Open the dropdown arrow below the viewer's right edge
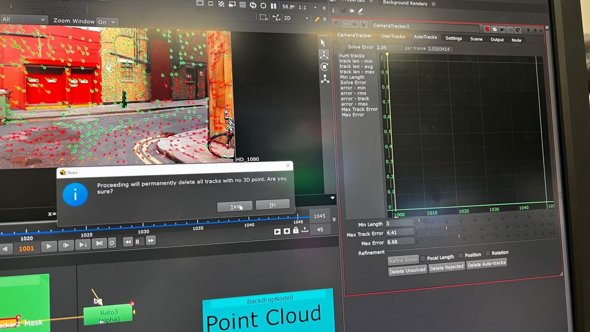 [x=332, y=198]
